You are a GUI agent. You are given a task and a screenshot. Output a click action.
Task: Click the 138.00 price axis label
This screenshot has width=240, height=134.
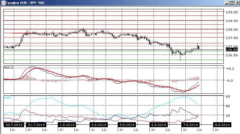(x=232, y=29)
